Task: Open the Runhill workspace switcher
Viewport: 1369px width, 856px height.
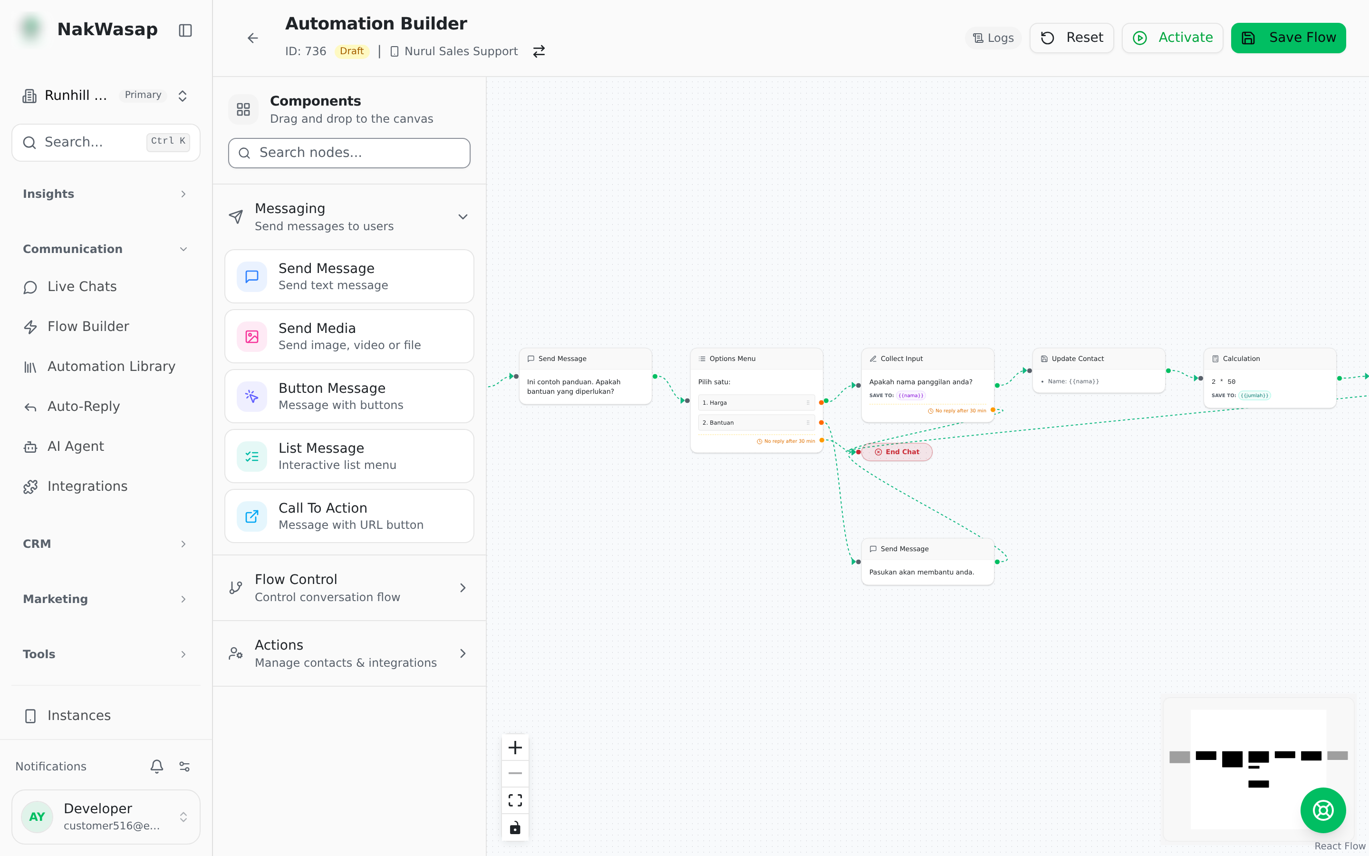Action: pos(106,96)
